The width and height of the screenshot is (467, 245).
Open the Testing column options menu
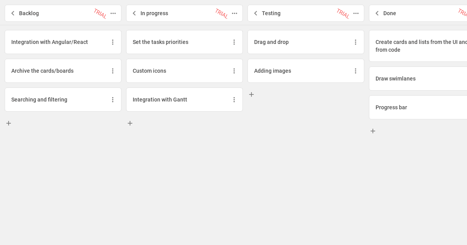click(x=356, y=13)
